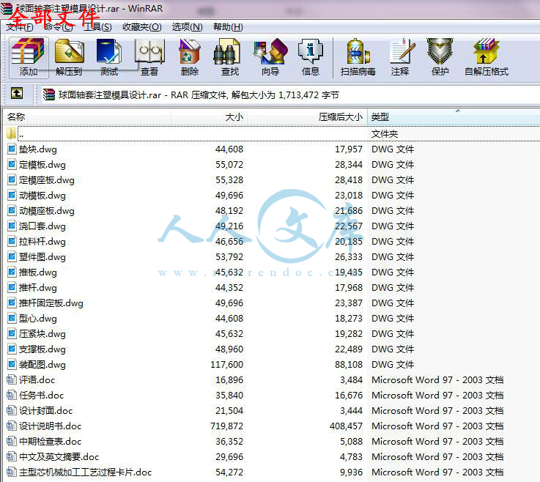Click size value 117,600
Image resolution: width=540 pixels, height=482 pixels.
coord(227,364)
